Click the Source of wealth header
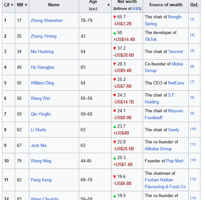This screenshot has height=200, width=205. coord(166,5)
